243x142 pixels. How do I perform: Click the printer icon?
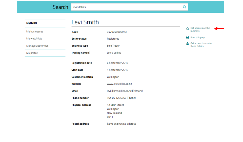click(x=188, y=37)
